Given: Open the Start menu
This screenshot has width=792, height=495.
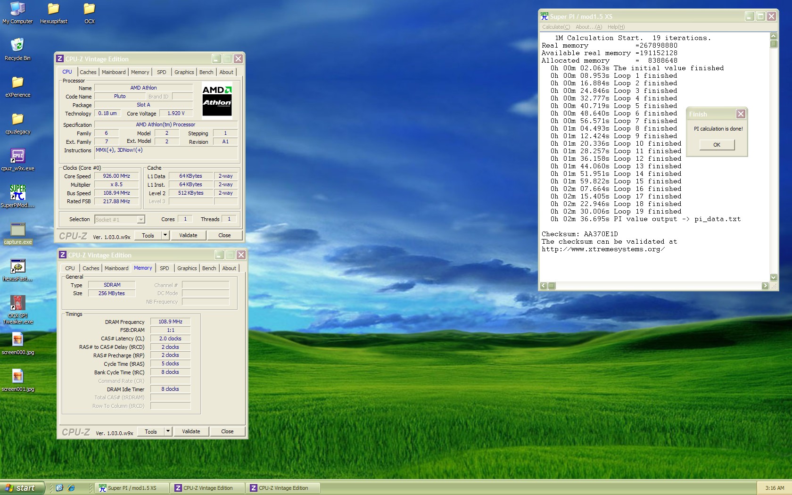Looking at the screenshot, I should (22, 488).
